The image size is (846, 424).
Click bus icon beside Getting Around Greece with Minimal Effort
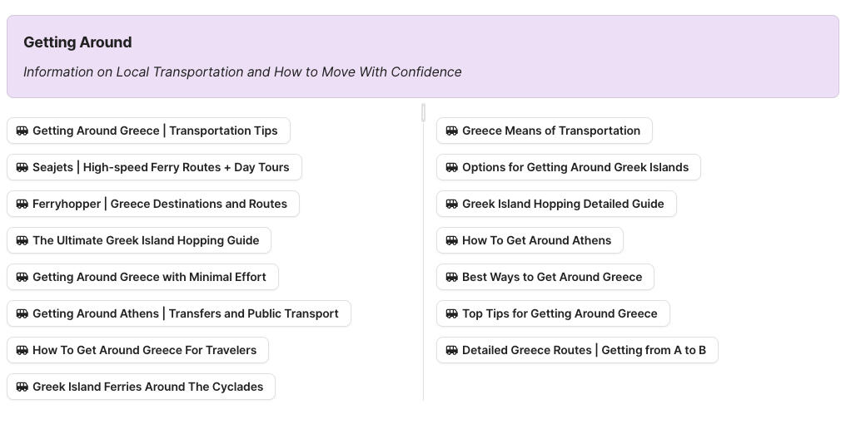22,277
